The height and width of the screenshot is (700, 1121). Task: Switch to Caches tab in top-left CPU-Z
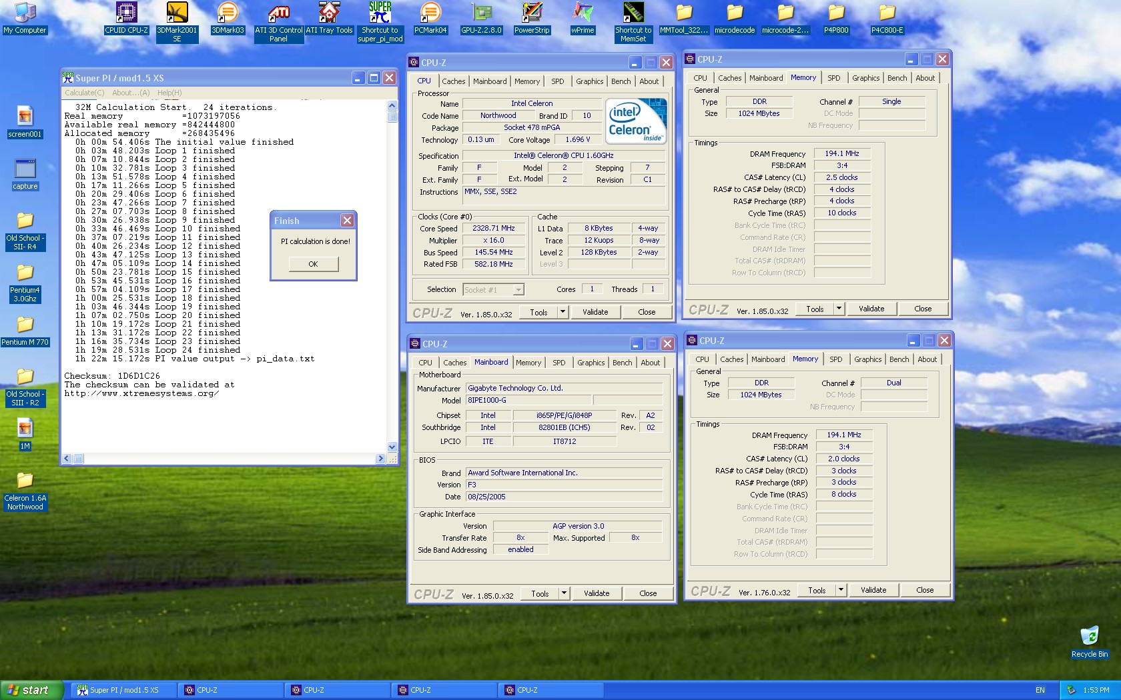(453, 81)
